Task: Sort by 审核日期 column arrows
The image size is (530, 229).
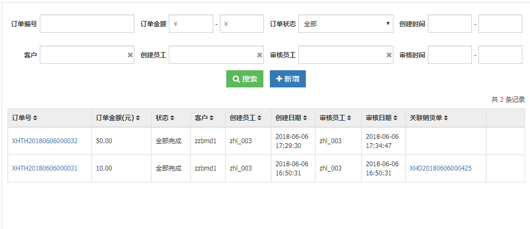Action: (x=395, y=118)
